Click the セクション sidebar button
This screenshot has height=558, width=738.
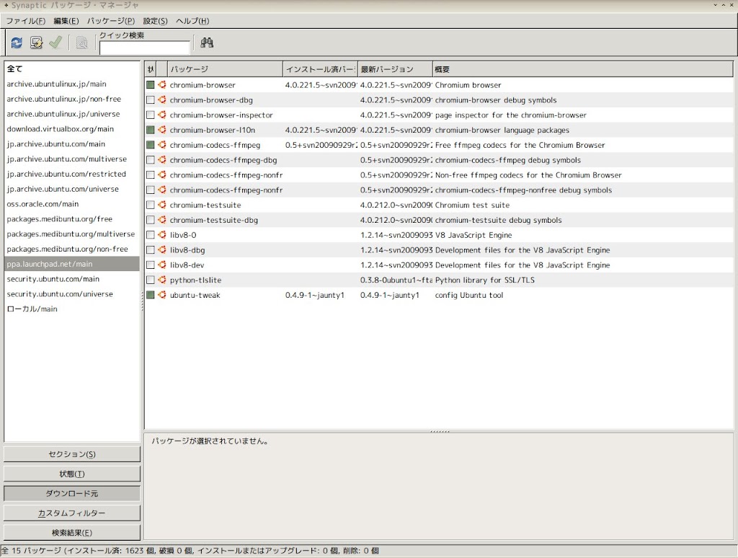coord(73,454)
